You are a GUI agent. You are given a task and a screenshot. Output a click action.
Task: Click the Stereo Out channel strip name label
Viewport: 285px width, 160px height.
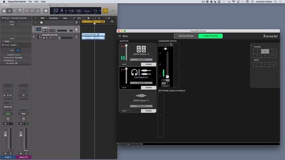[24, 157]
